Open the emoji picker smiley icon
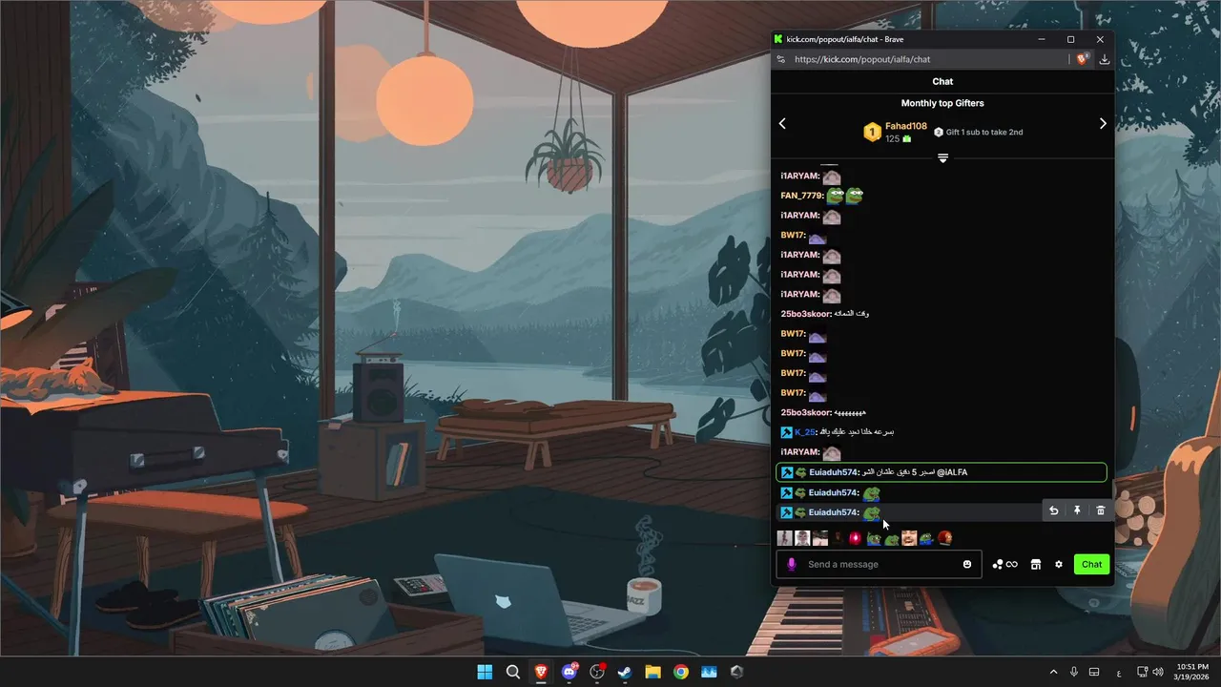Image resolution: width=1221 pixels, height=687 pixels. (967, 564)
